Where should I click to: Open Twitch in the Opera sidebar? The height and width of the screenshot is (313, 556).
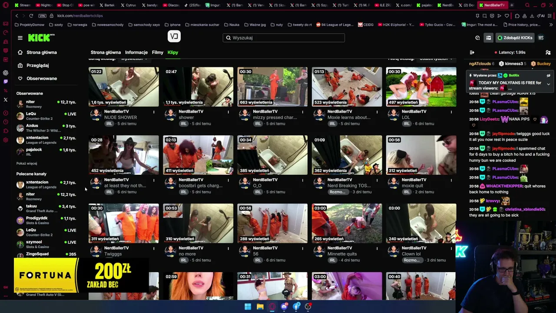[x=6, y=81]
